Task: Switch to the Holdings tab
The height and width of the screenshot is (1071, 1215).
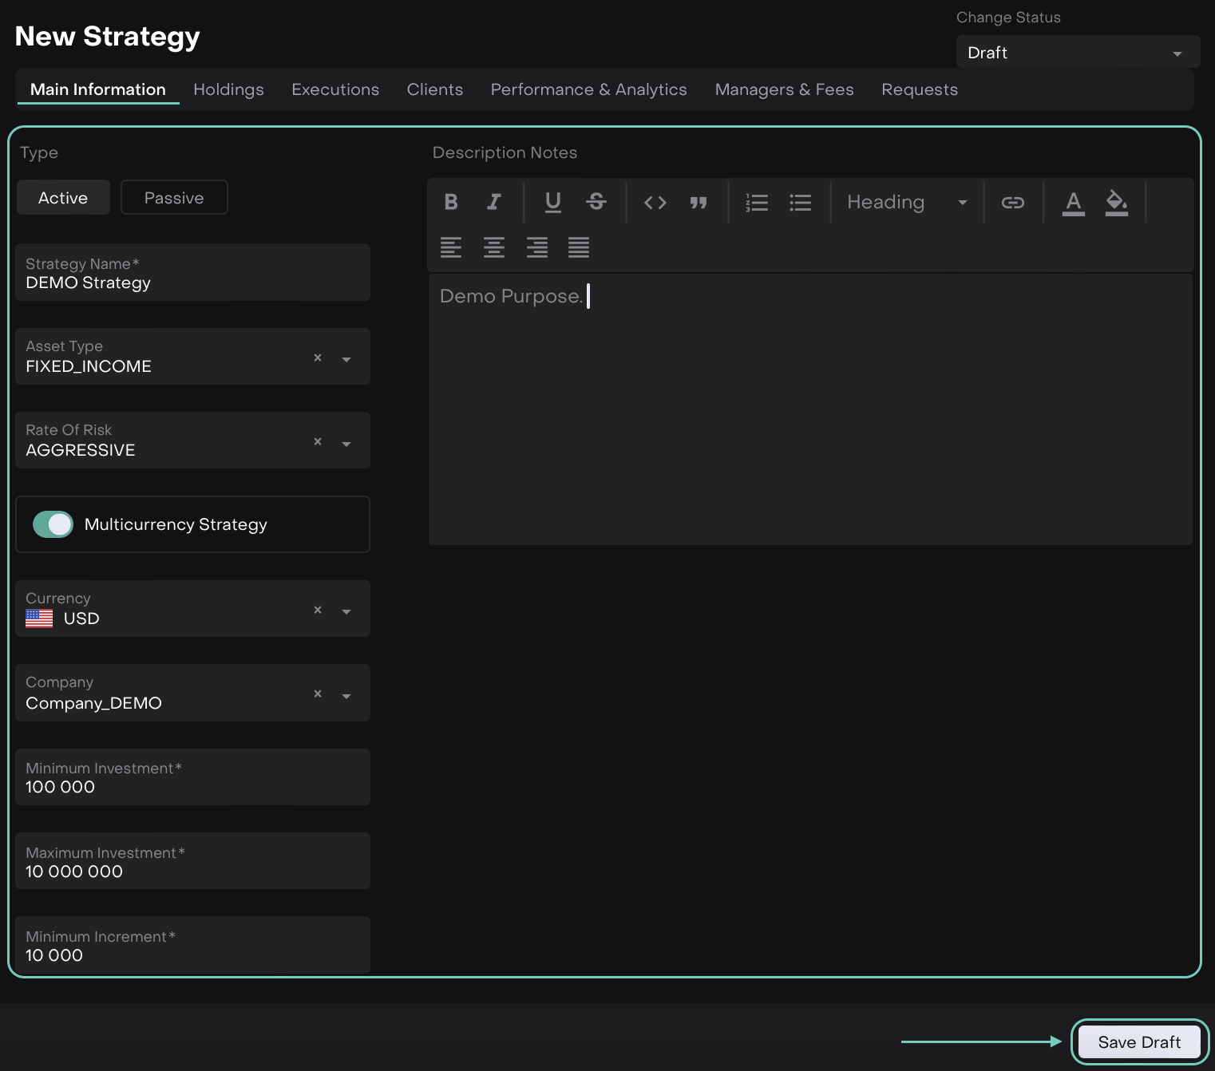Action: coord(228,89)
